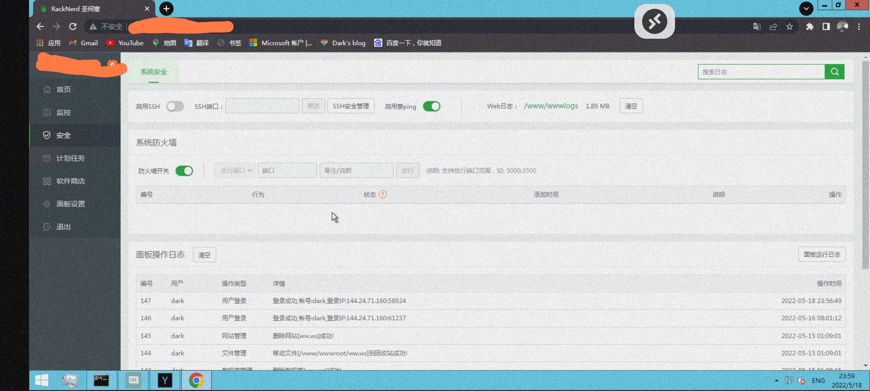Click the network icon in the tray
This screenshot has width=870, height=391.
click(789, 381)
